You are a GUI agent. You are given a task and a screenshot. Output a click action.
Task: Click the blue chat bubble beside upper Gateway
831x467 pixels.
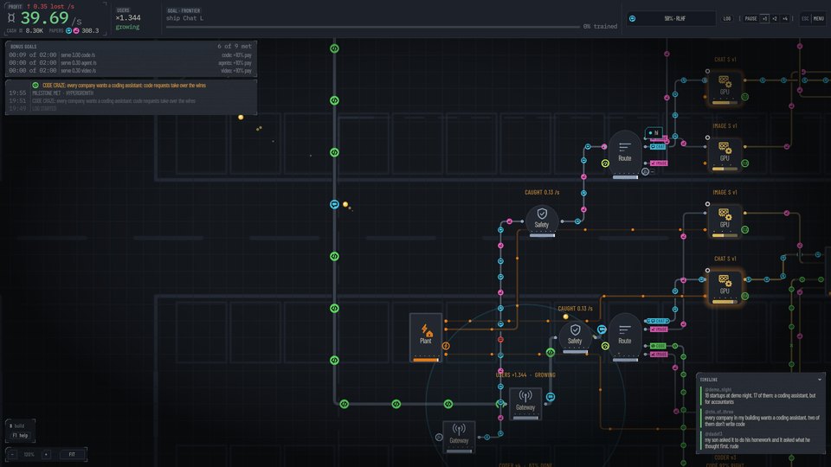click(x=551, y=397)
